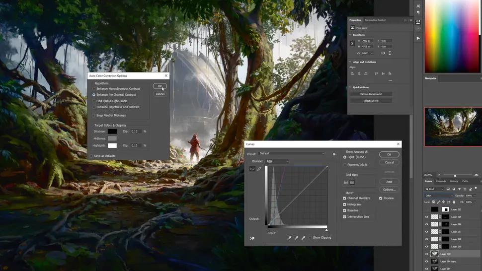Click Cancel in Auto Color Correction Options

pos(160,94)
